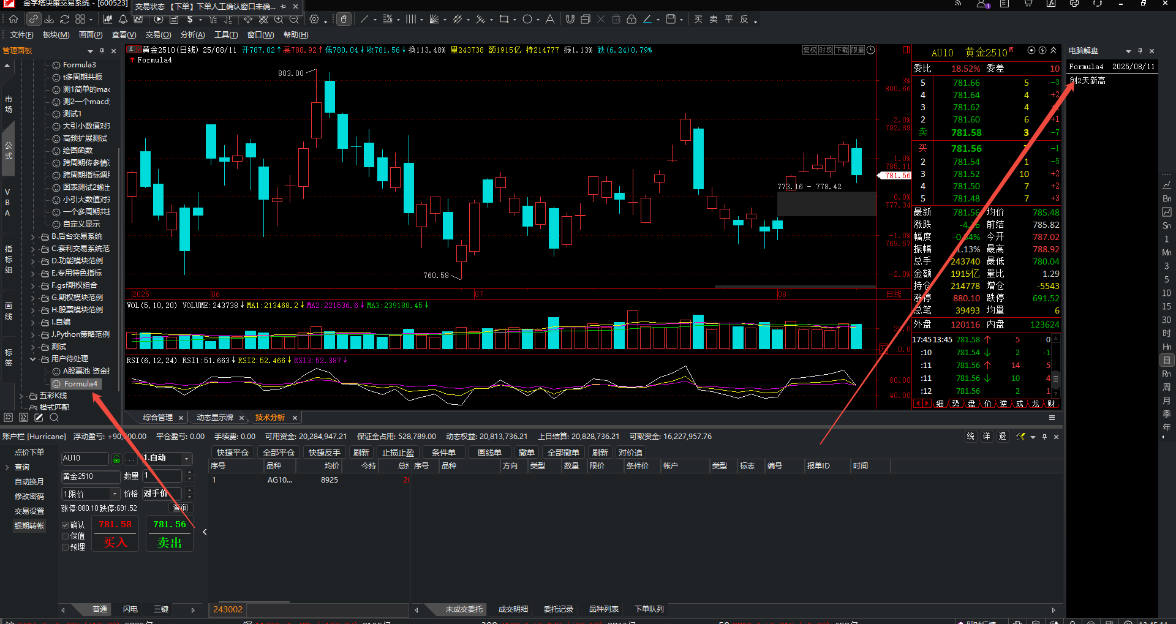Switch to the 成交明细 tab
The width and height of the screenshot is (1176, 624).
[513, 609]
